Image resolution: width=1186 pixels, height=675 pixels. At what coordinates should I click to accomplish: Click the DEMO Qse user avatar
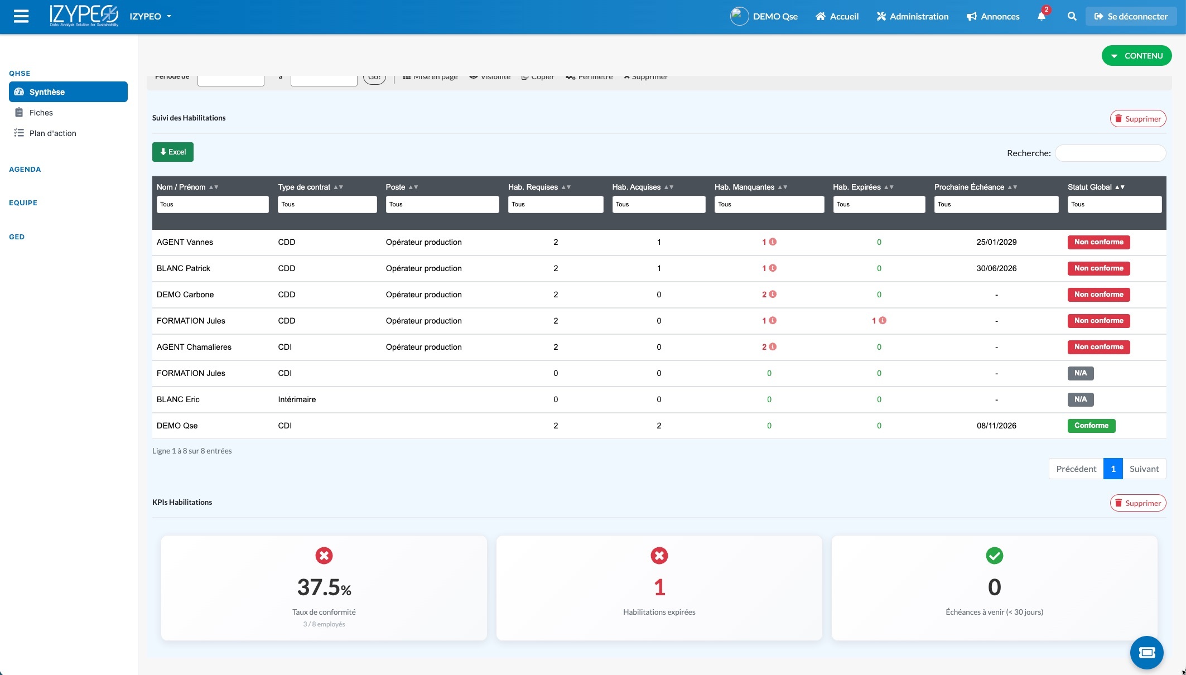point(739,16)
